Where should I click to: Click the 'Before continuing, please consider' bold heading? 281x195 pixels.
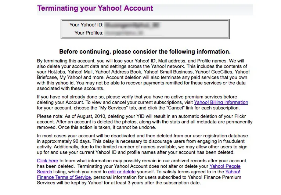[x=145, y=52]
